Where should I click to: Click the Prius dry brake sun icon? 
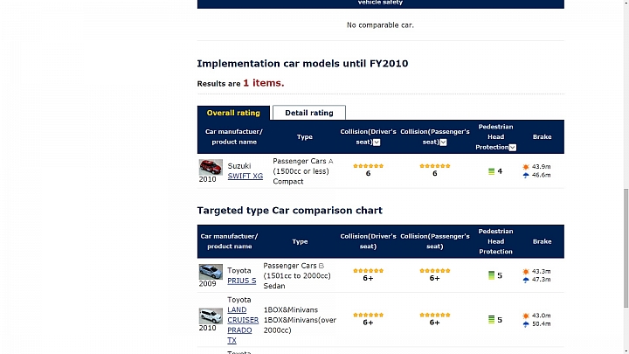point(526,272)
